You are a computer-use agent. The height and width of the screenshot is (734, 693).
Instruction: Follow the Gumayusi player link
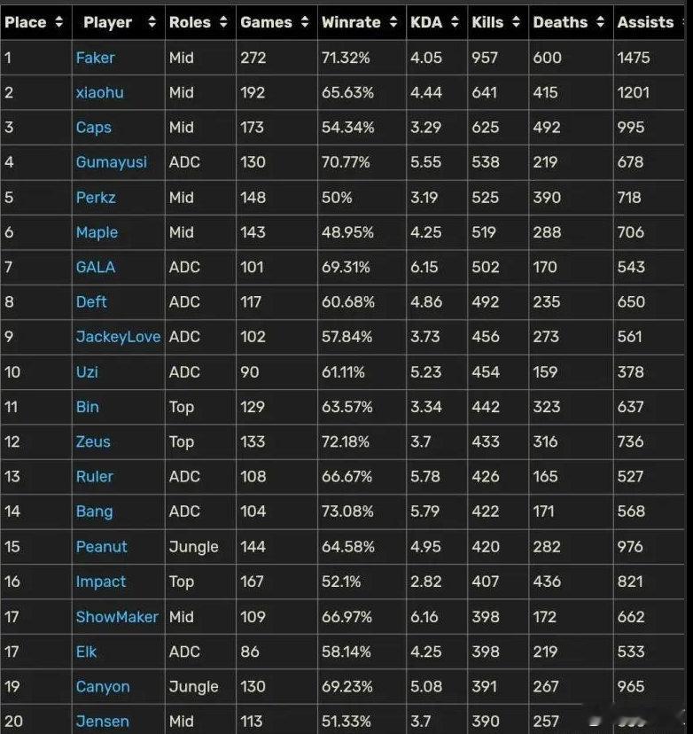pos(112,162)
